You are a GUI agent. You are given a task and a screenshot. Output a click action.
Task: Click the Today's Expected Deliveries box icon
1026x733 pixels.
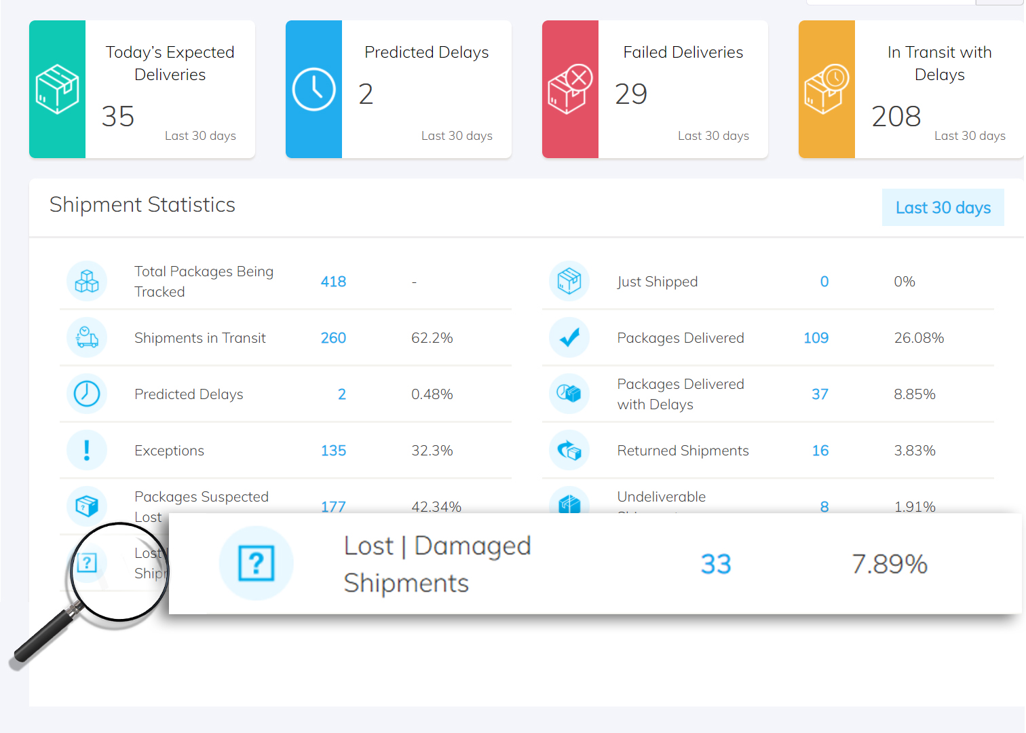click(x=57, y=90)
